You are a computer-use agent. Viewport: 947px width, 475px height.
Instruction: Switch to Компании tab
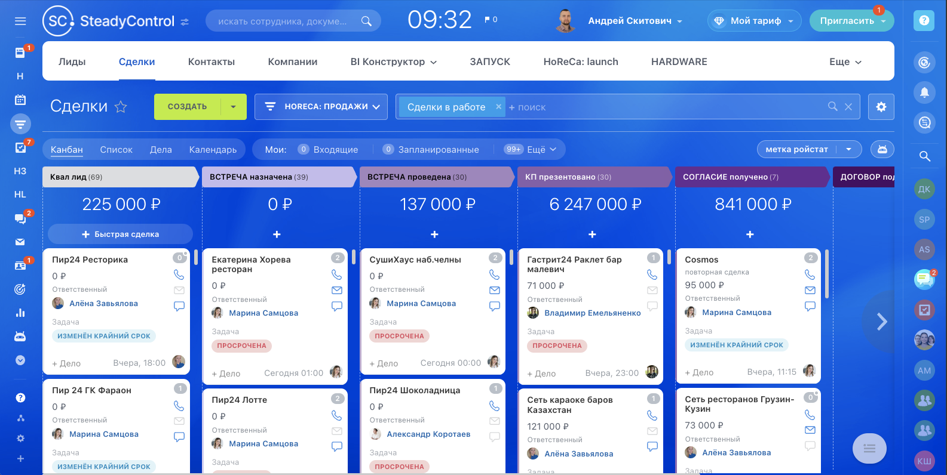click(293, 61)
